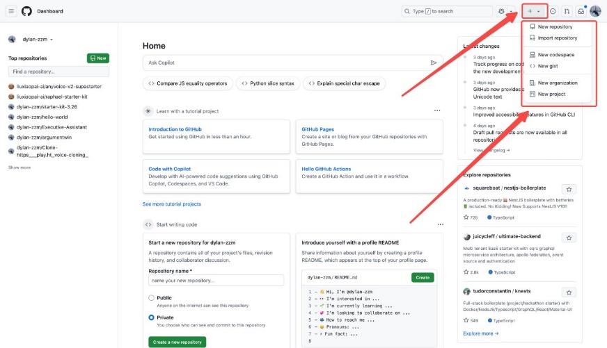Click the send arrow in Ask Copilot
The width and height of the screenshot is (607, 348).
pyautogui.click(x=434, y=63)
